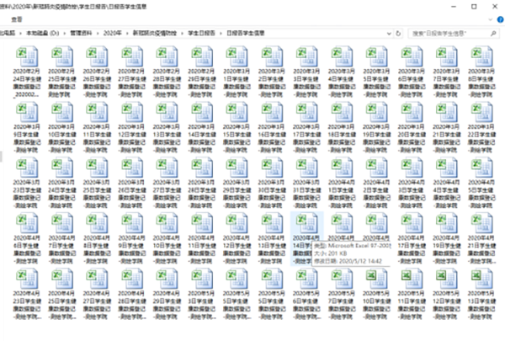Click the 2020年5月13日 file name label
The width and height of the screenshot is (505, 341).
pos(481,306)
